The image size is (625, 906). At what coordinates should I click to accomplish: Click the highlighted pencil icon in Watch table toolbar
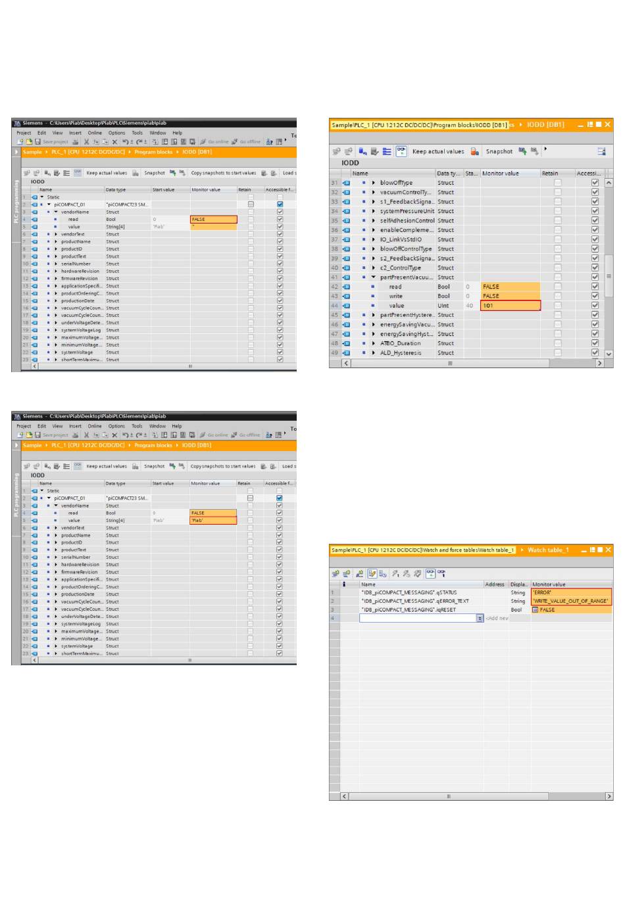point(372,573)
